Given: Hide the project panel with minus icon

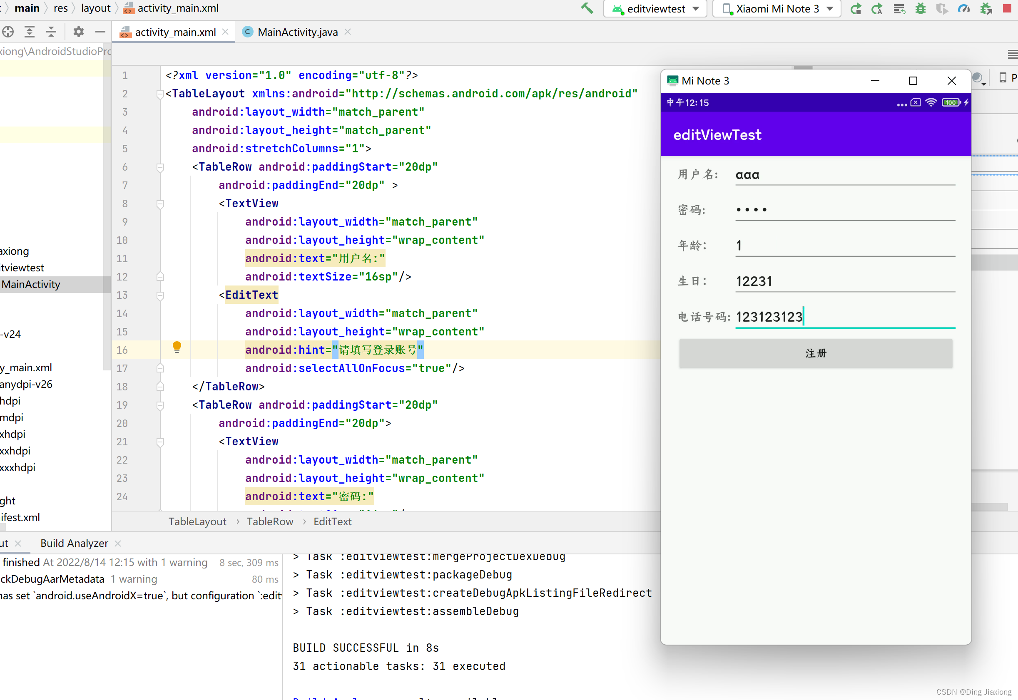Looking at the screenshot, I should [100, 32].
